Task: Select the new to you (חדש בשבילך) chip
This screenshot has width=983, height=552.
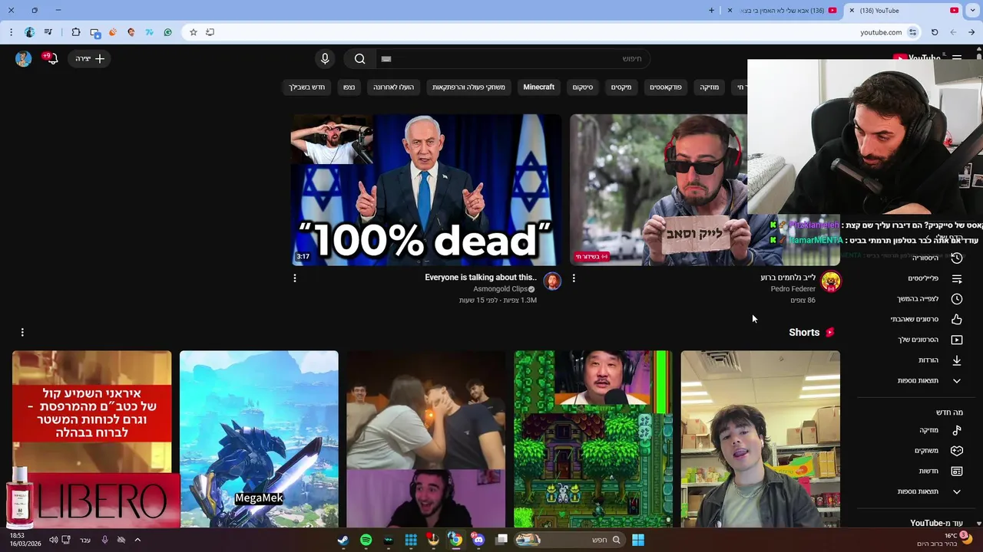Action: [x=306, y=87]
